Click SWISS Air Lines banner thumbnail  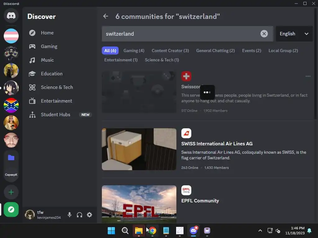click(139, 149)
